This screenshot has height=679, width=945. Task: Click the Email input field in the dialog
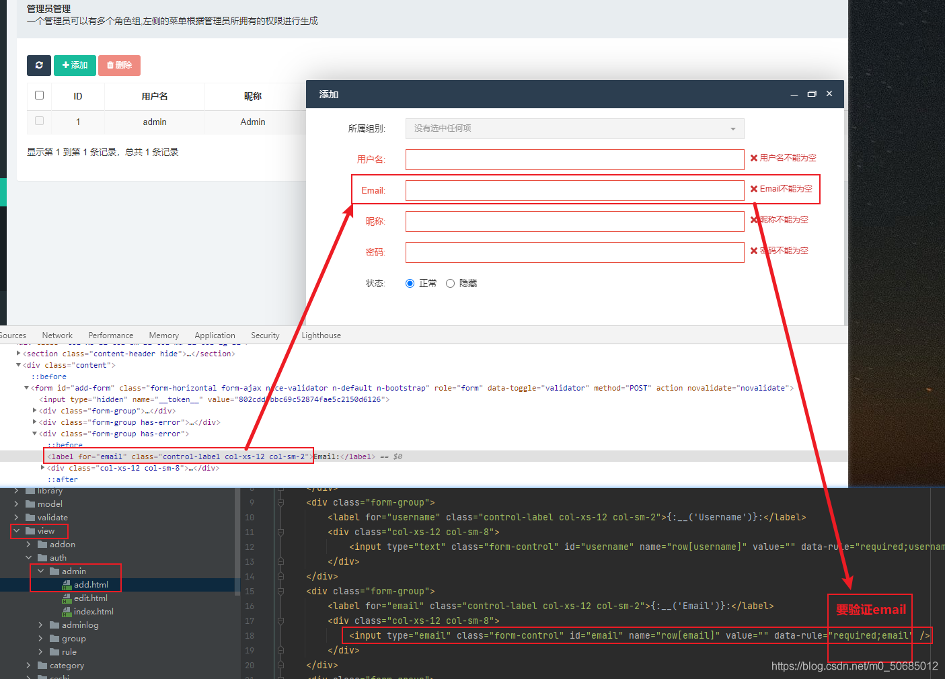coord(574,190)
